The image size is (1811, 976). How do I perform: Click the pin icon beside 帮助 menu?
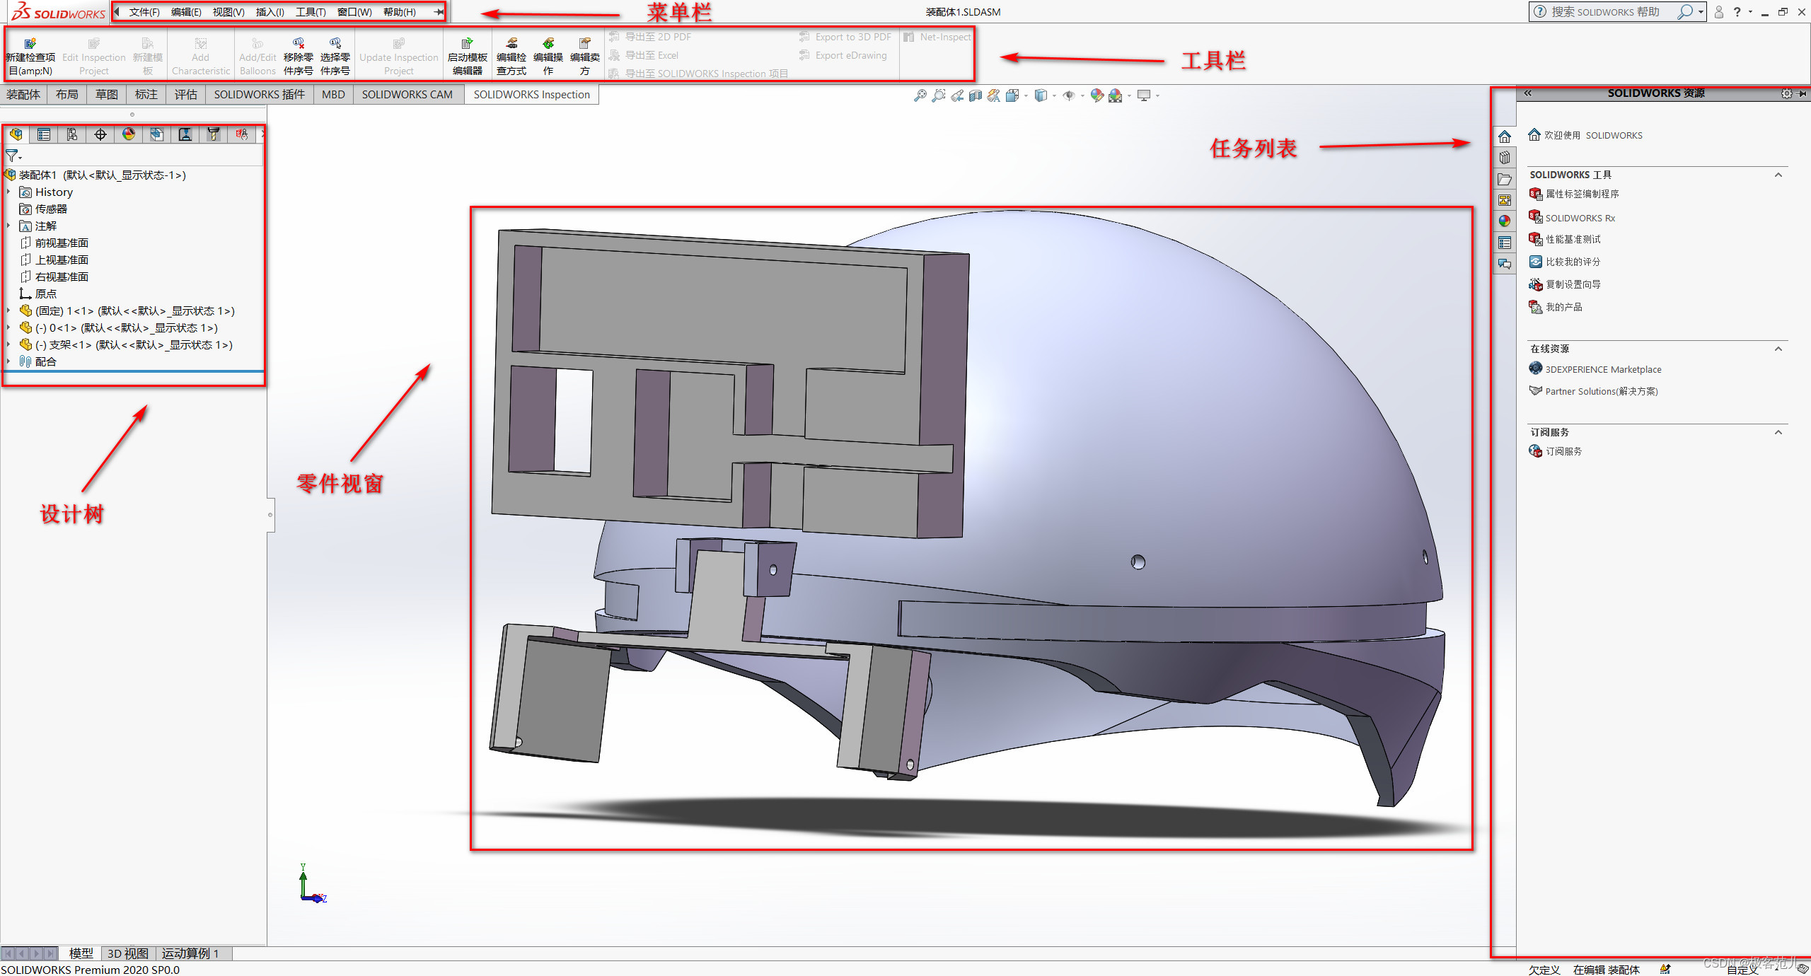[x=439, y=12]
